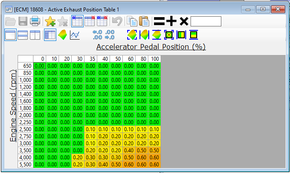Select the 2,500 rpm row header
290x173 pixels.
[26, 129]
